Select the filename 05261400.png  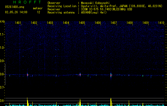coord(15,7)
